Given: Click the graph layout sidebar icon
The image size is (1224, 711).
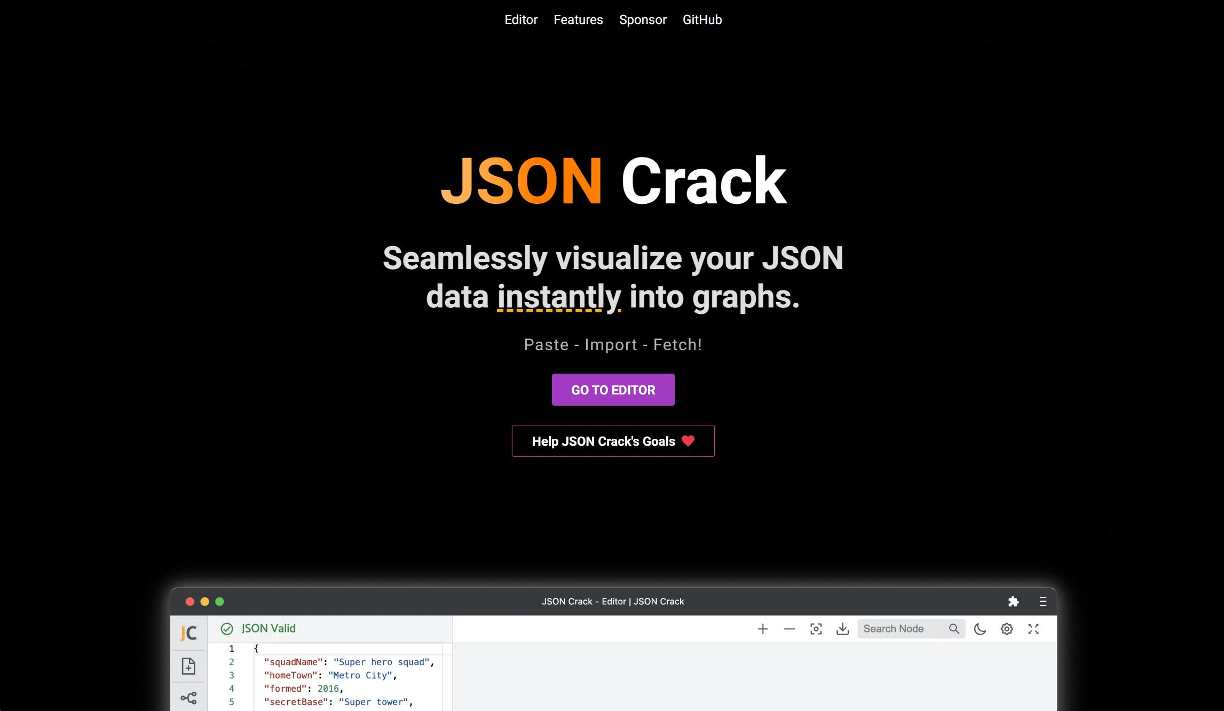Looking at the screenshot, I should tap(188, 698).
